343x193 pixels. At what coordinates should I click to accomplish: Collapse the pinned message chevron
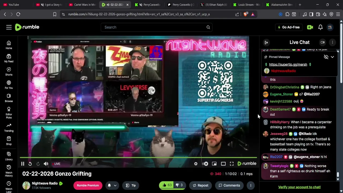tap(332, 57)
